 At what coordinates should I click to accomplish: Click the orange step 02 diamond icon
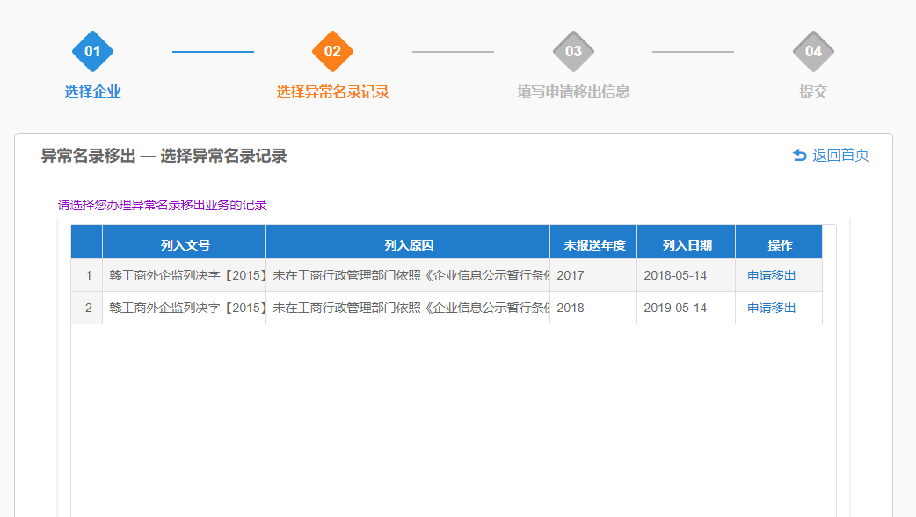pos(332,51)
